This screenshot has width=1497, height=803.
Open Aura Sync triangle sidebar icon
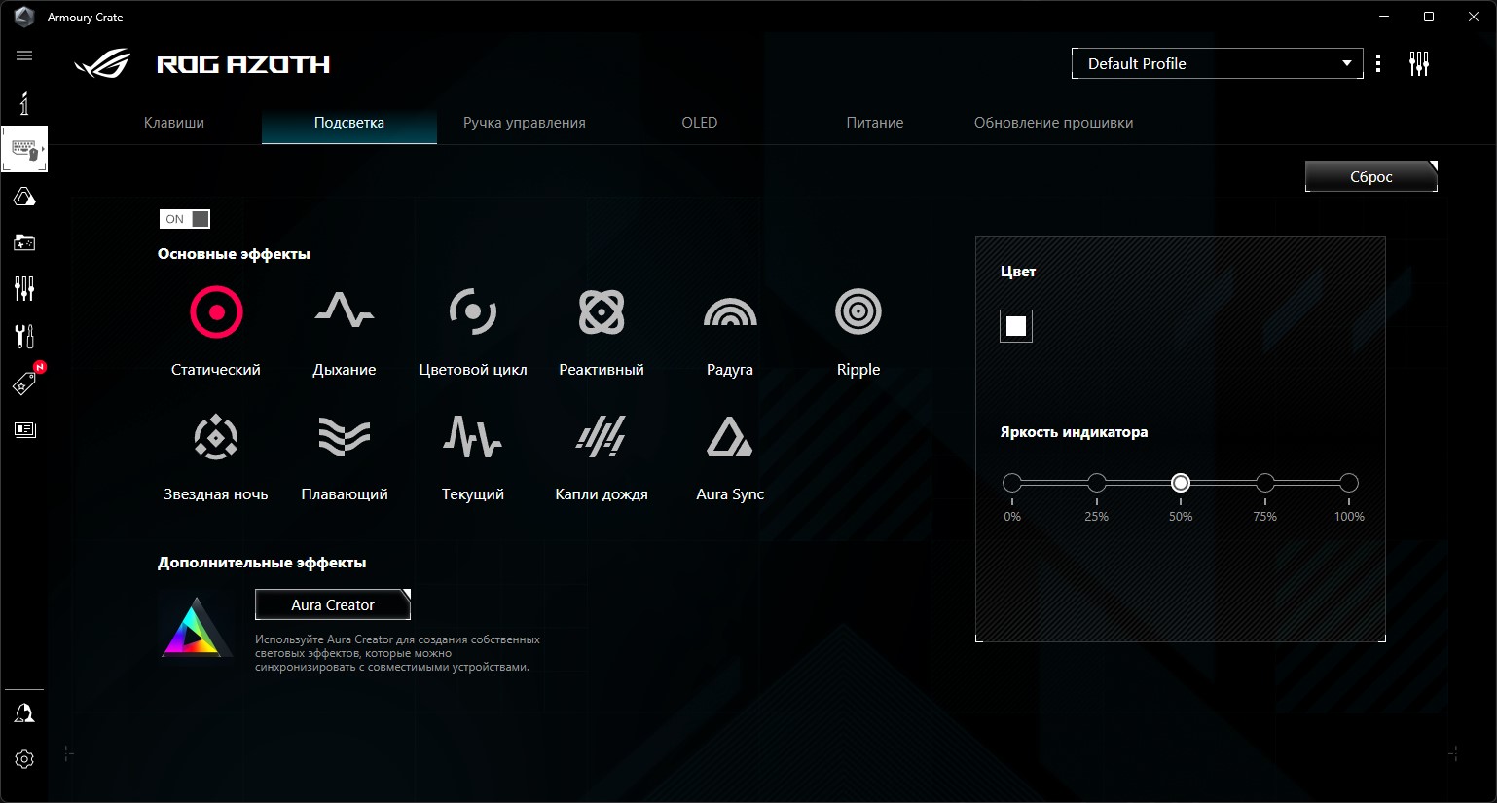[24, 197]
